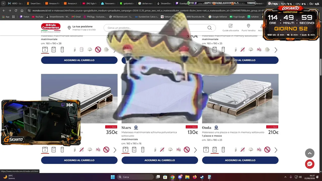Screen dimensions: 322x181
Task: Select single size on the 350€ mattress
Action: click(62, 150)
